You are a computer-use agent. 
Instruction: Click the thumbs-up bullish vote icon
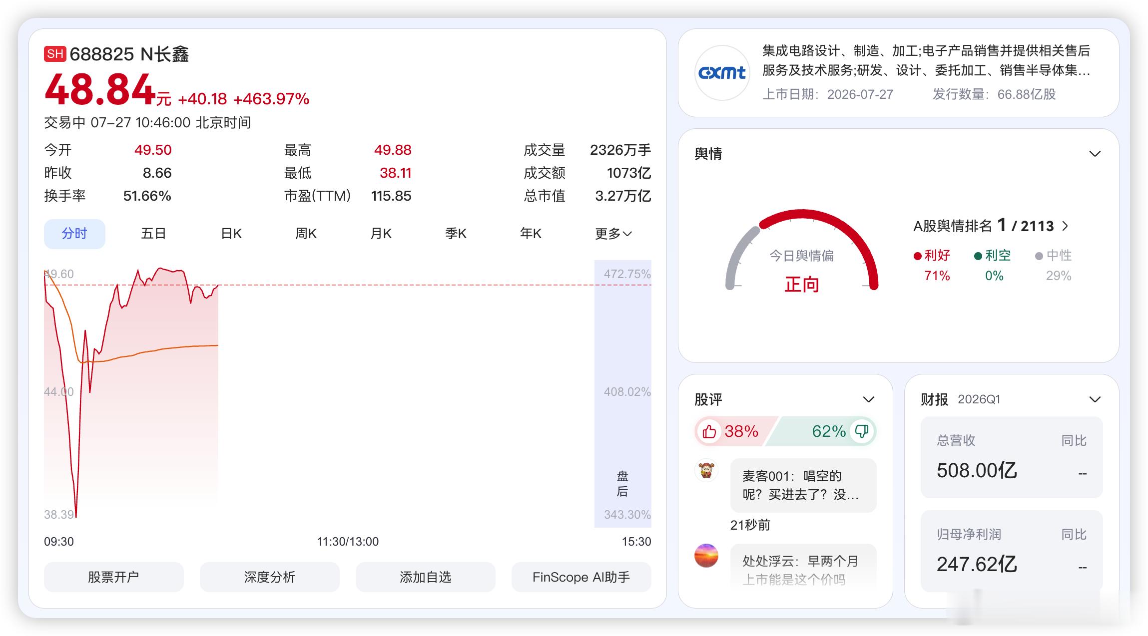(x=709, y=431)
